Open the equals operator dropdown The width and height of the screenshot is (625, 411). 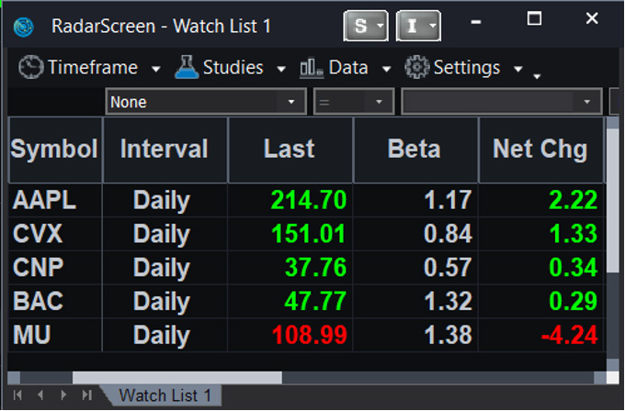353,102
